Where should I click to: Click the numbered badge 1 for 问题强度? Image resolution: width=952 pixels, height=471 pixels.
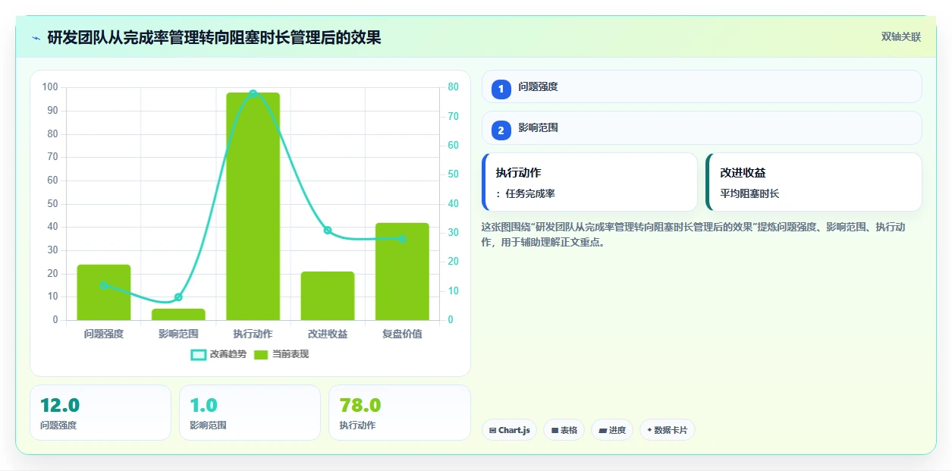[x=501, y=89]
